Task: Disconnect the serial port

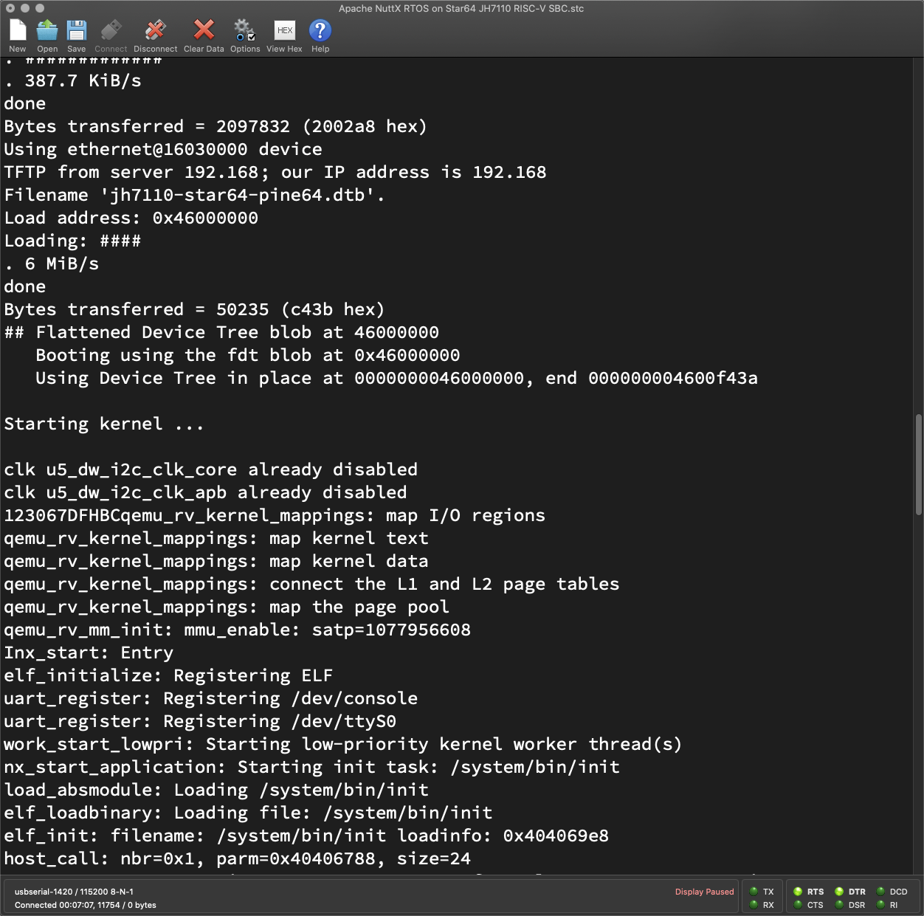Action: (155, 30)
